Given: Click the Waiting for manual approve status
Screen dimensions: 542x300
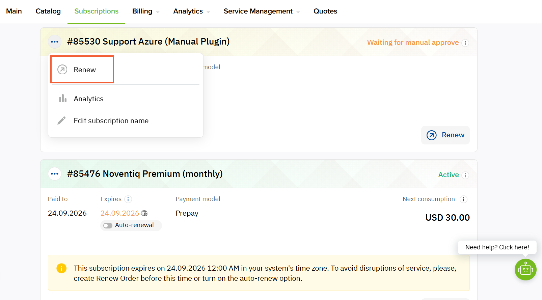Looking at the screenshot, I should [413, 43].
